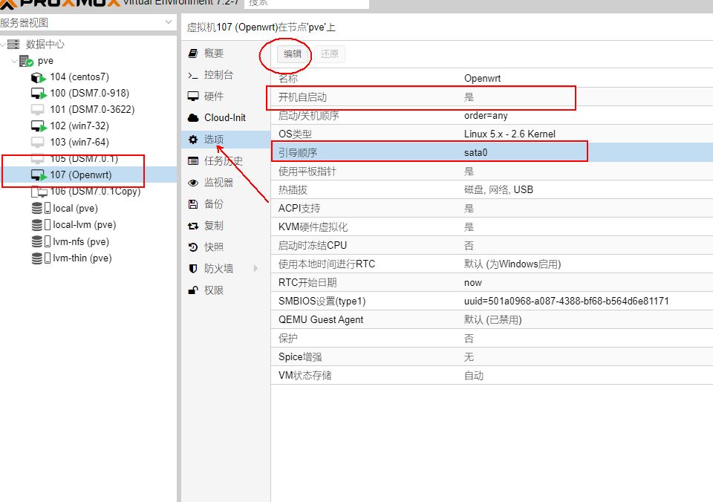
Task: Switch to the 硬件 tab
Action: tap(226, 97)
